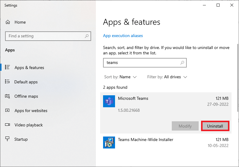Screen dimensions: 239x167
Task: Click the Apps & features page heading
Action: pos(131,22)
